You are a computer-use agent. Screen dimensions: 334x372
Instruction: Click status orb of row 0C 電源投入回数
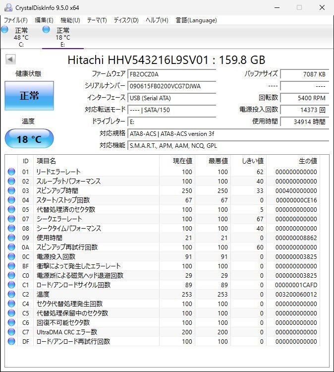11,256
